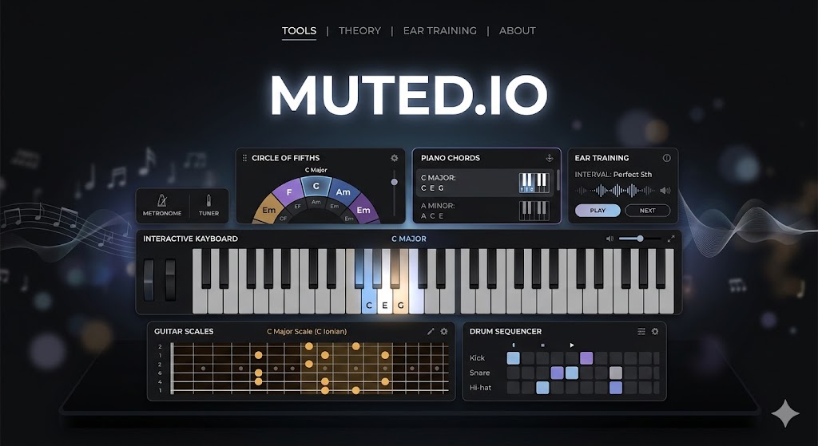The height and width of the screenshot is (446, 818).
Task: Grab the Circle of Fifths drag handle
Action: pyautogui.click(x=244, y=158)
